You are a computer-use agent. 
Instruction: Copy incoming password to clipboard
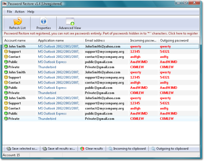pyautogui.click(x=127, y=148)
